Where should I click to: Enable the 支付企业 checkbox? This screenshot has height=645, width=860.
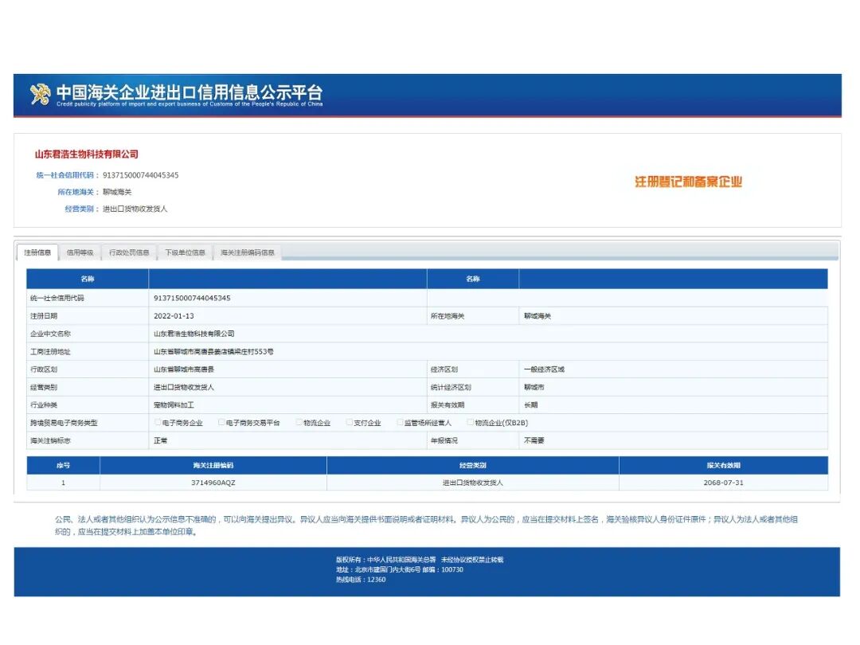coord(348,421)
